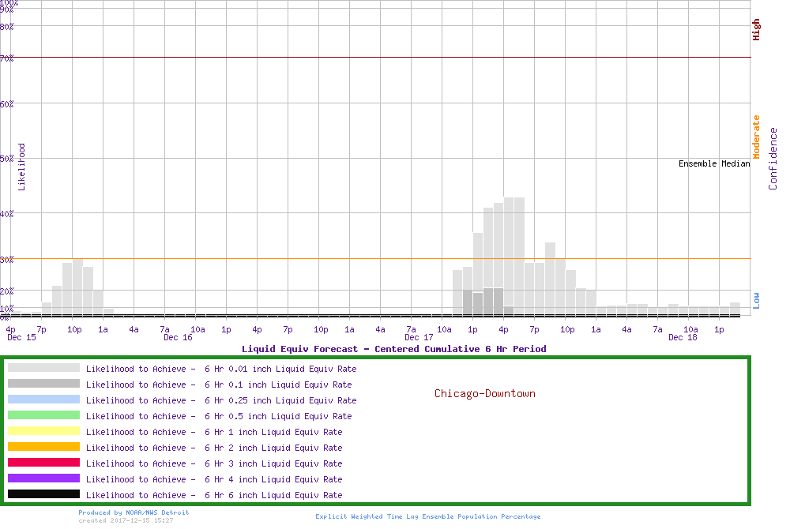Pick the green 0.5 inch legend swatch
The height and width of the screenshot is (529, 790).
click(x=43, y=415)
